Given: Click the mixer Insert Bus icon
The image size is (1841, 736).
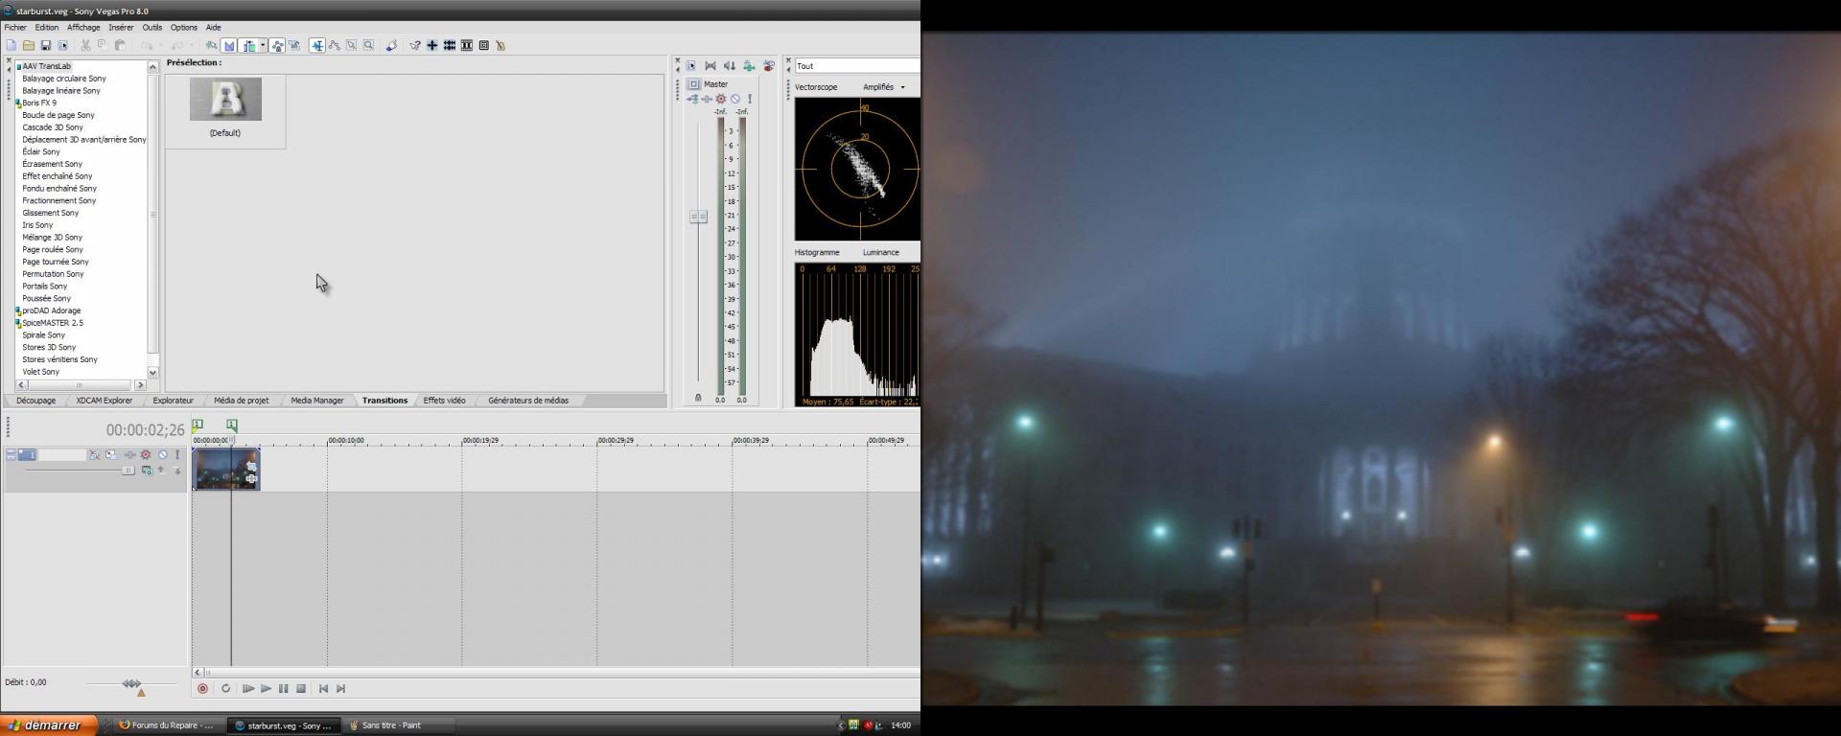Looking at the screenshot, I should click(769, 66).
